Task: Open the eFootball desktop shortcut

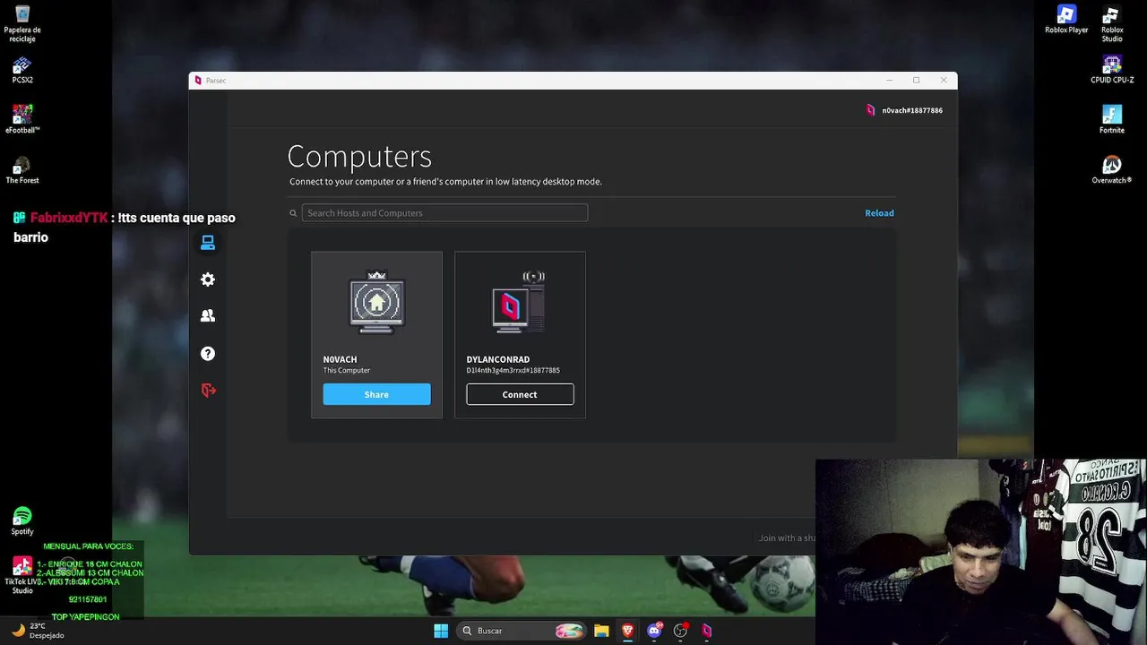Action: click(22, 119)
